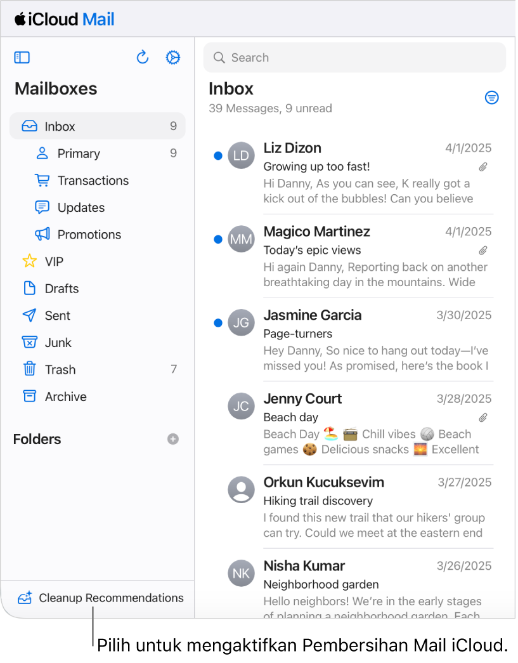The height and width of the screenshot is (663, 518).
Task: Click unread dot on Jasmine Garcia message
Action: [218, 323]
